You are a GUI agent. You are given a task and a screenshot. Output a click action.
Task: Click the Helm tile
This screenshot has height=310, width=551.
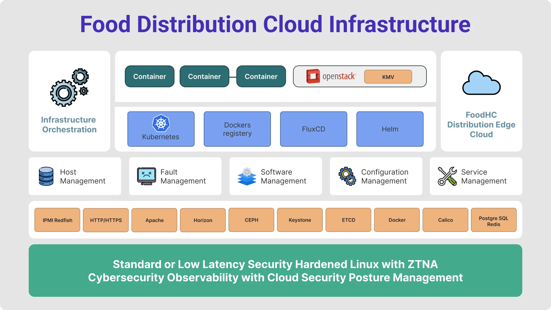click(390, 129)
